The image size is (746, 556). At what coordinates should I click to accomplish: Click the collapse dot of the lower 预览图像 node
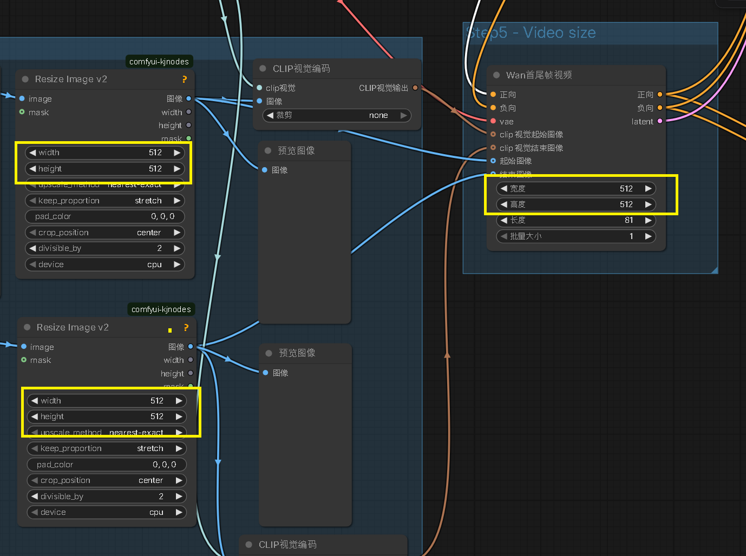pos(269,353)
